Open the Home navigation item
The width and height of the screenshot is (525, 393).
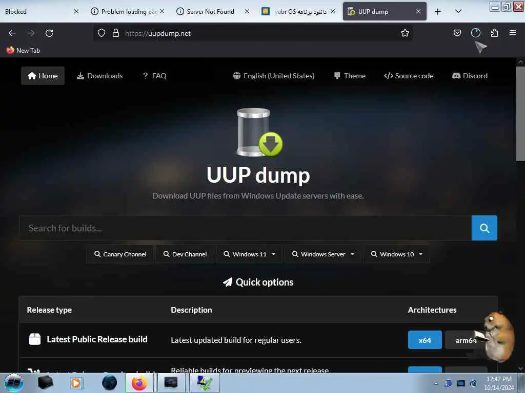(x=43, y=76)
